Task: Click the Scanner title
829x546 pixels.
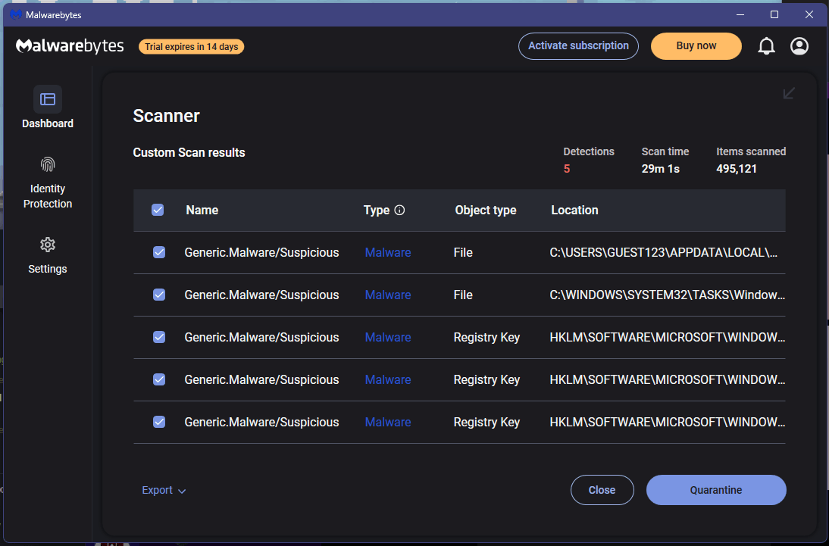Action: point(166,116)
